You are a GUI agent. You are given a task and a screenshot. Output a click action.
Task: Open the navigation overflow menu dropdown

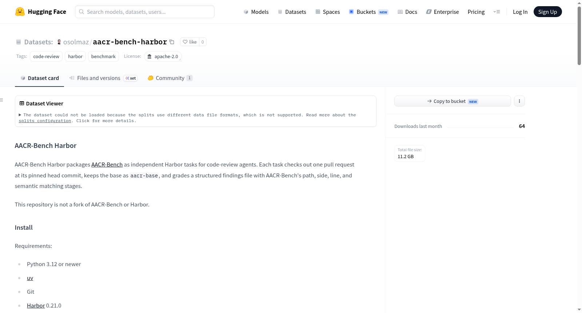(497, 12)
